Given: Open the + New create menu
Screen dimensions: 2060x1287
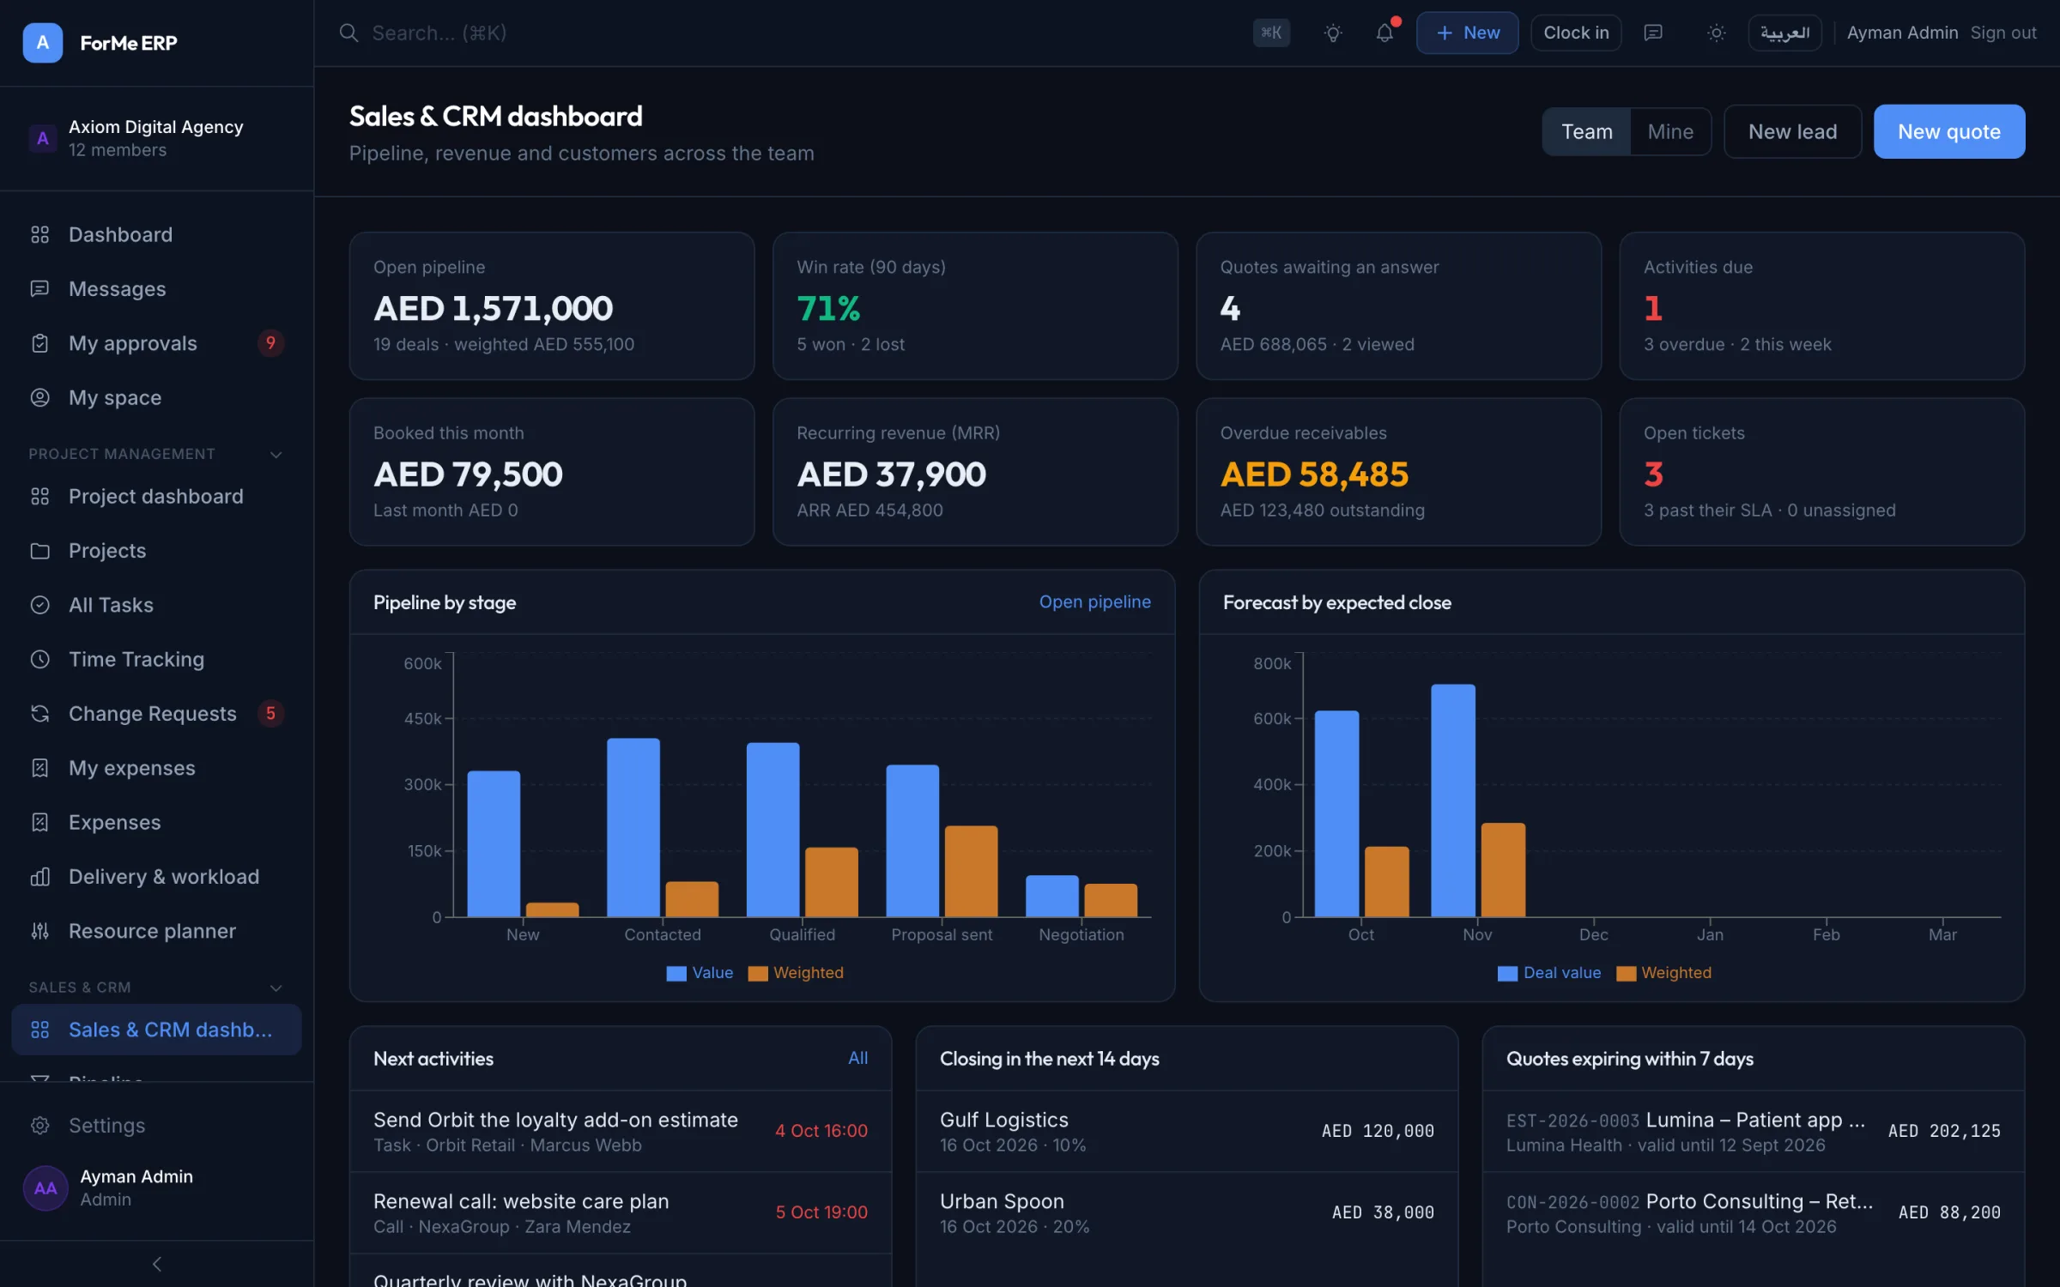Looking at the screenshot, I should click(1467, 33).
